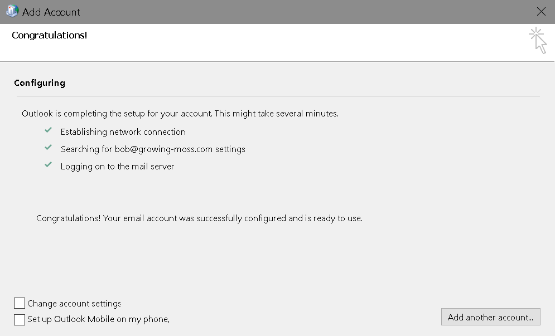Viewport: 555px width, 336px height.
Task: Click the separator line under Configuring
Action: [278, 96]
